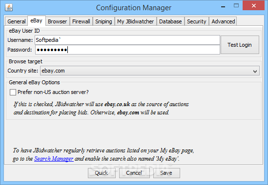This screenshot has height=185, width=268.
Task: Close the Configuration Manager window
Action: pos(254,6)
